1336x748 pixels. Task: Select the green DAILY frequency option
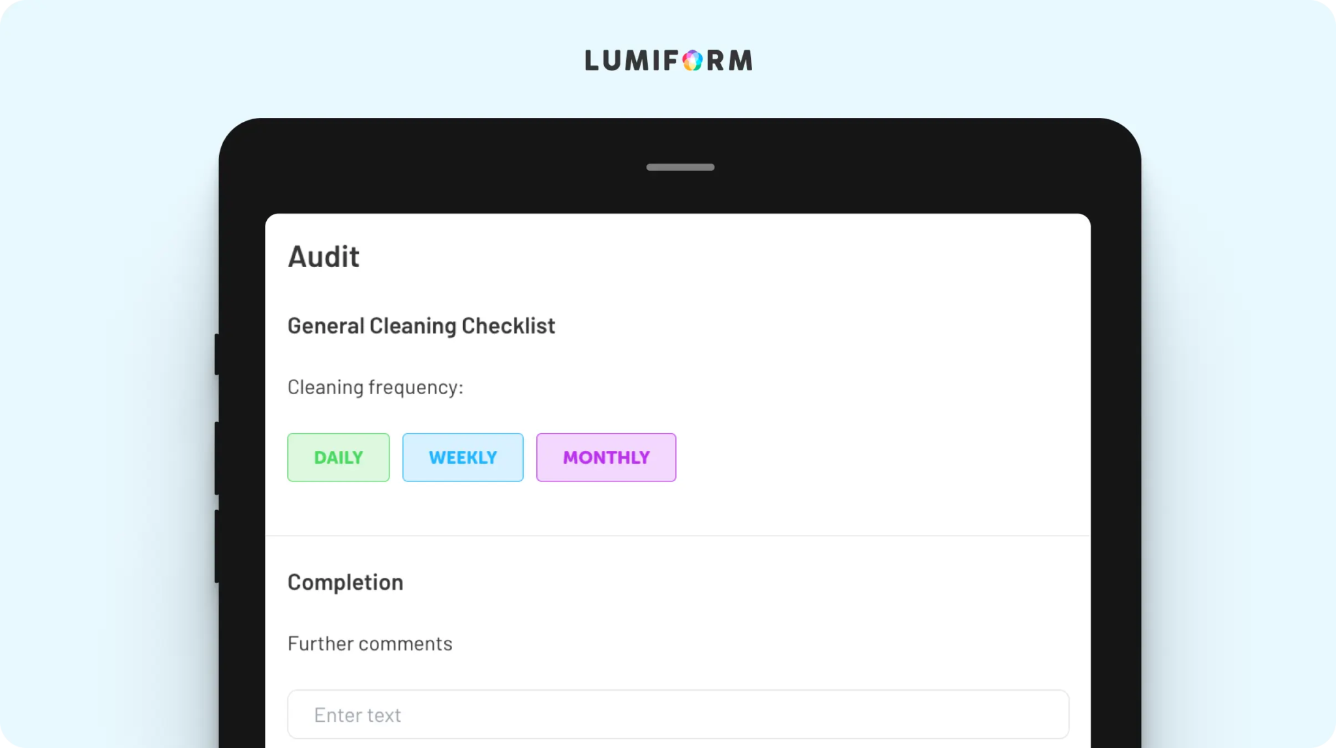338,457
